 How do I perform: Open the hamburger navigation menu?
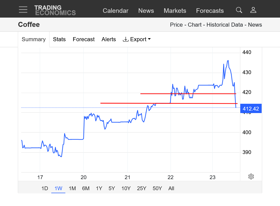(23, 10)
